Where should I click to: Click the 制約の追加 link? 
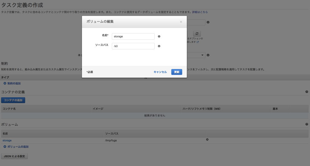tap(14, 83)
